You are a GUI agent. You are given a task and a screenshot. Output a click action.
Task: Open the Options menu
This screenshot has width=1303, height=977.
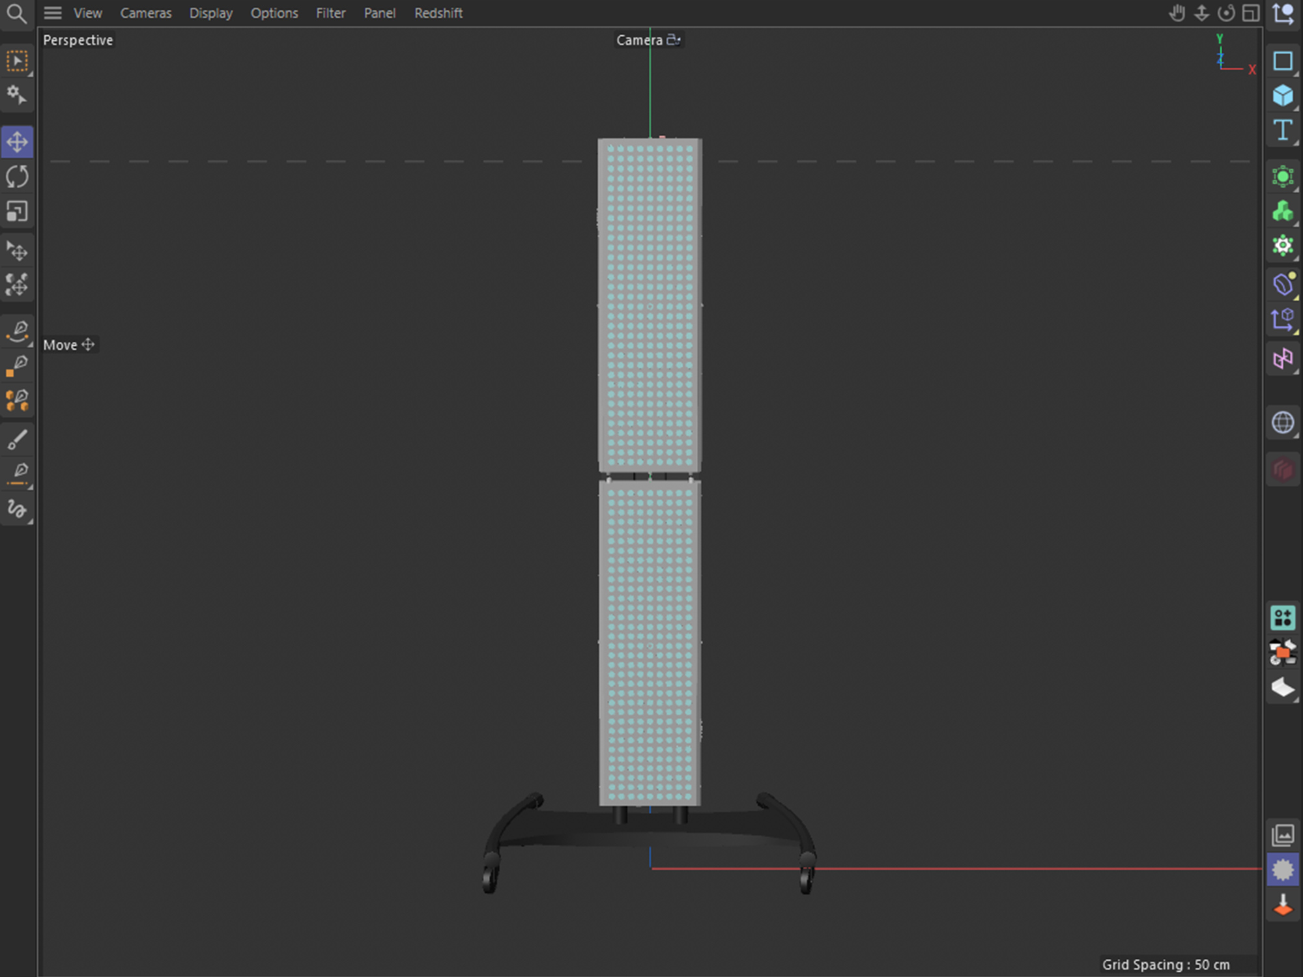pyautogui.click(x=274, y=13)
